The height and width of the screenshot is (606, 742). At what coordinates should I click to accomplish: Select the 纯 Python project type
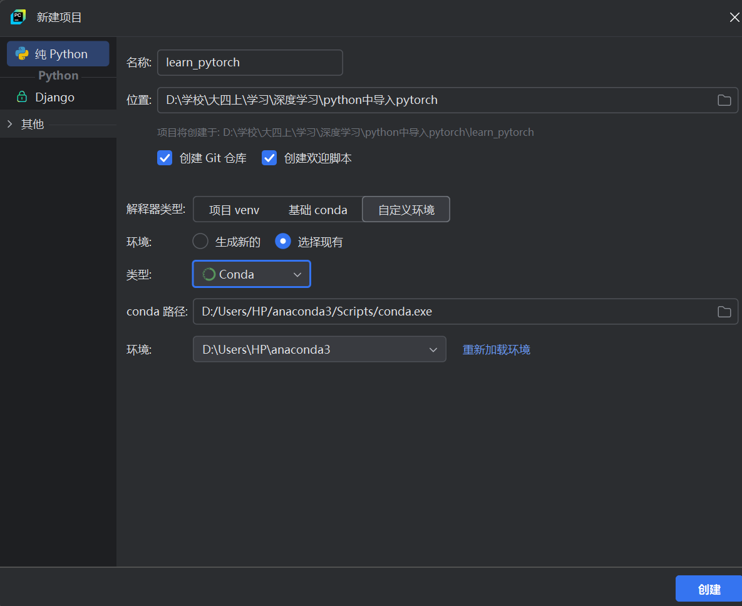click(58, 54)
